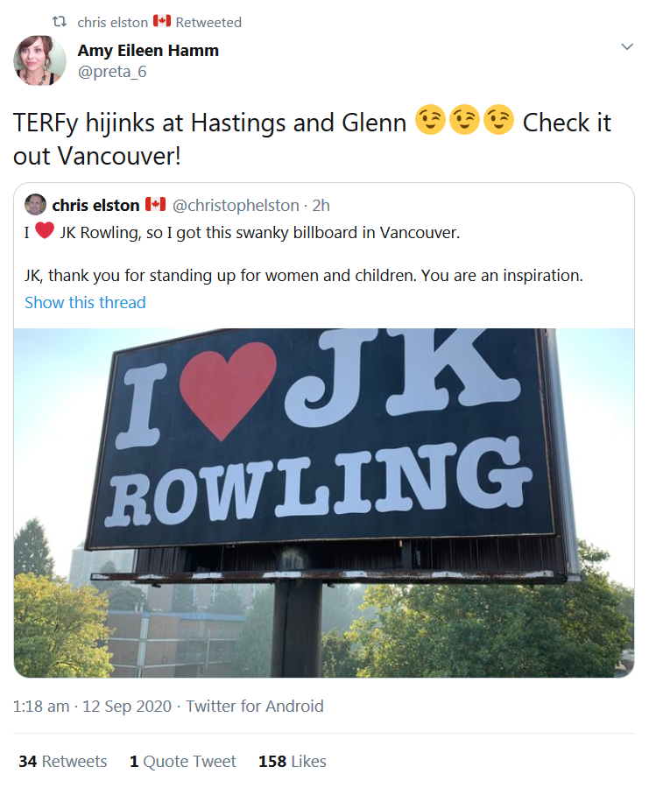Click the first winking face emoji

coord(430,120)
